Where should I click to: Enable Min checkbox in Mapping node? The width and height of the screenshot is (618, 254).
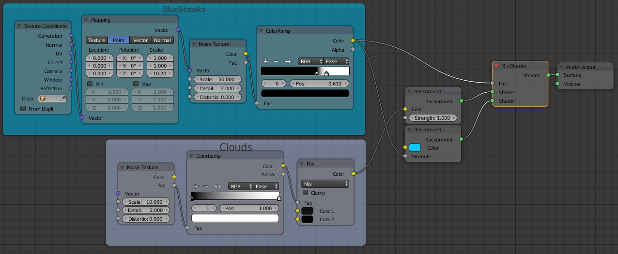coord(90,84)
